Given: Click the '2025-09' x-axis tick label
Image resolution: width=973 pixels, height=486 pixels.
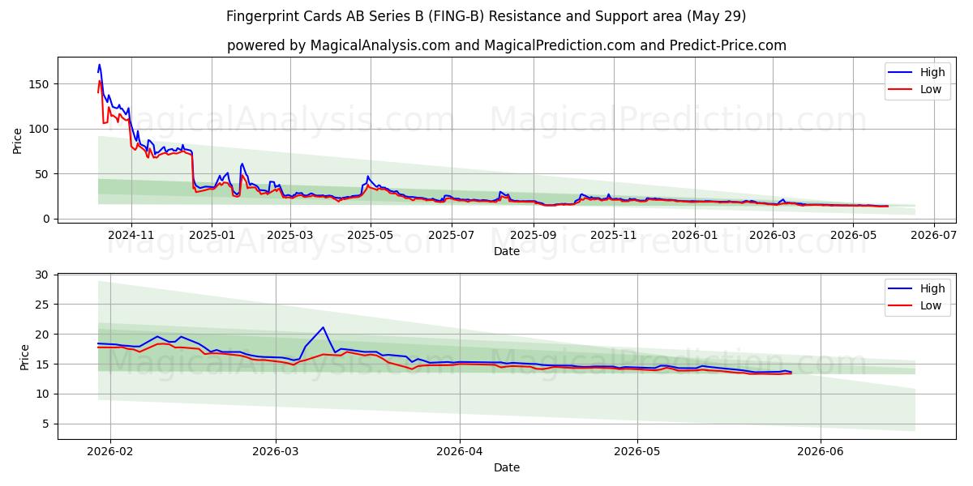Looking at the screenshot, I should point(534,235).
